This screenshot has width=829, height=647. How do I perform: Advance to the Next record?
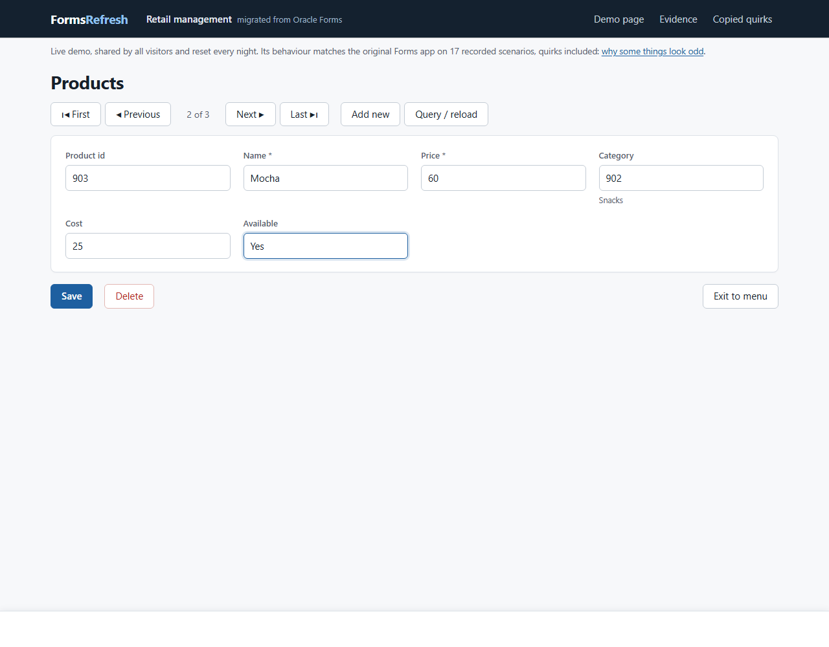(x=251, y=115)
